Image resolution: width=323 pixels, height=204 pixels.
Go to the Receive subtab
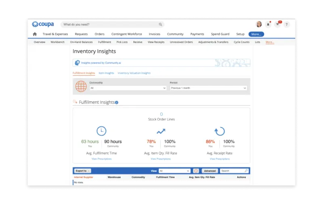coord(138,42)
